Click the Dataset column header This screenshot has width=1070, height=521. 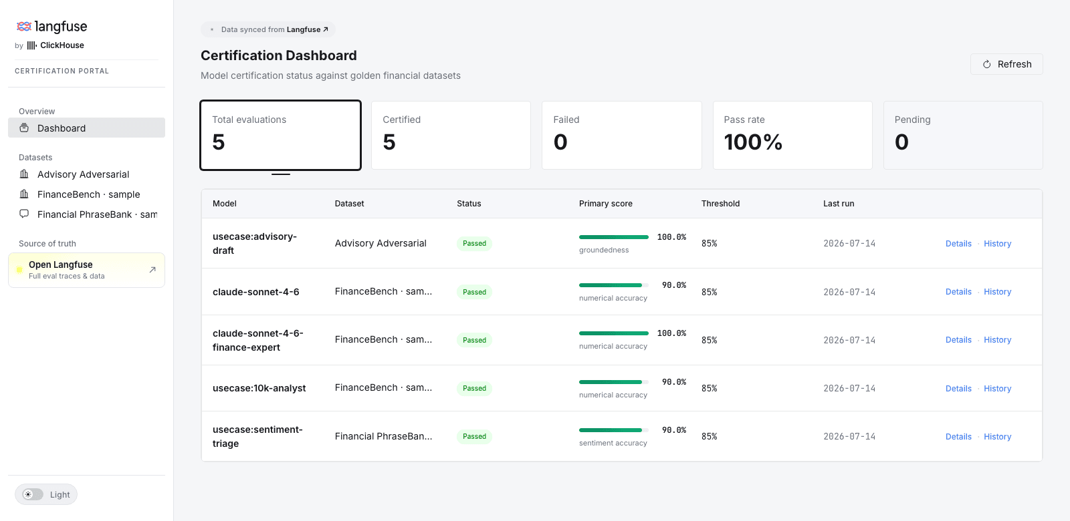click(x=349, y=204)
